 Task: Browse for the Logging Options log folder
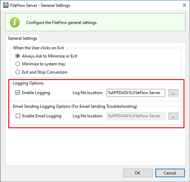[173, 93]
